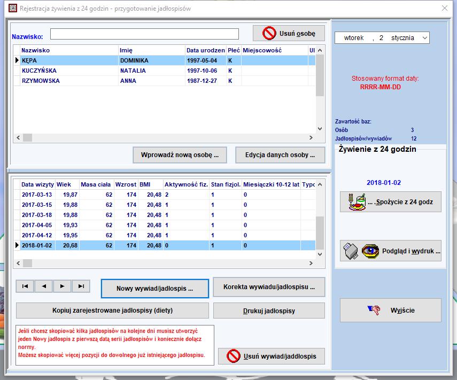This screenshot has height=380, width=457.
Task: Click the up arrow of persons table vertical scrollbar
Action: [x=320, y=50]
